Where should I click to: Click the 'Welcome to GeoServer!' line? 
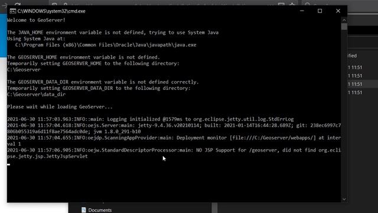click(36, 20)
